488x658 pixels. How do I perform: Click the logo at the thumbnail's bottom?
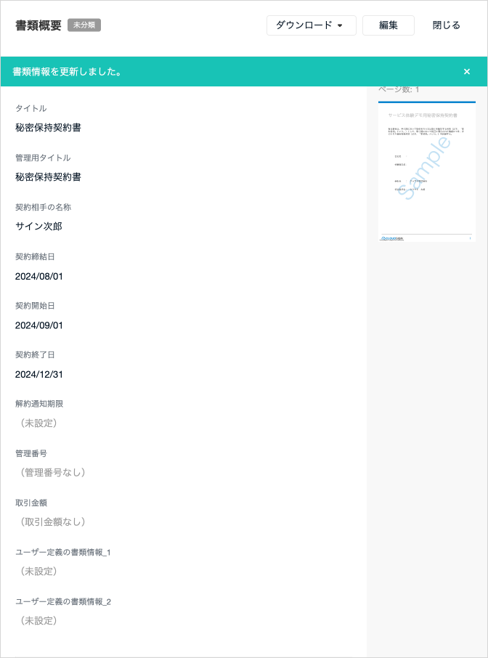[392, 237]
